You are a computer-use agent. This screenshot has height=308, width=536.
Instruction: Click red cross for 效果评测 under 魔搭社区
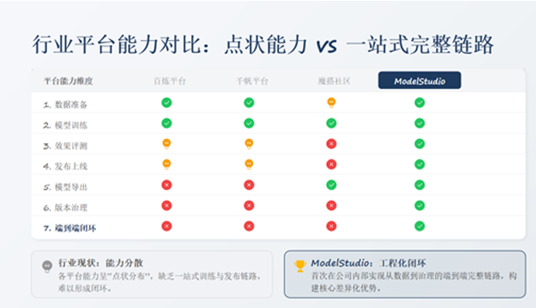[332, 144]
